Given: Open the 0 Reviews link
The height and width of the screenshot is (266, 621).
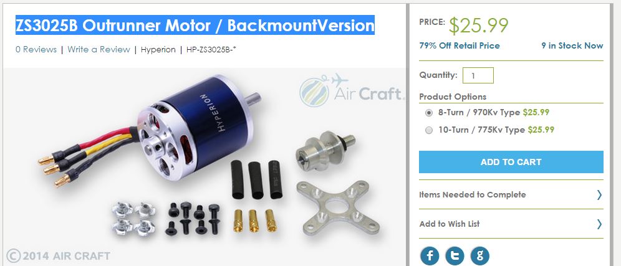Looking at the screenshot, I should point(36,49).
